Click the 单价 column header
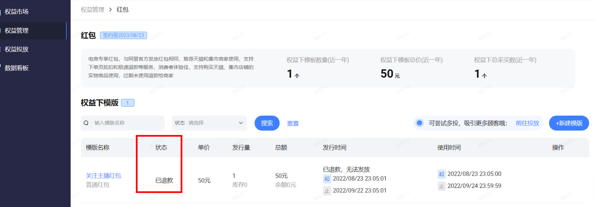The height and width of the screenshot is (207, 595). [x=204, y=148]
